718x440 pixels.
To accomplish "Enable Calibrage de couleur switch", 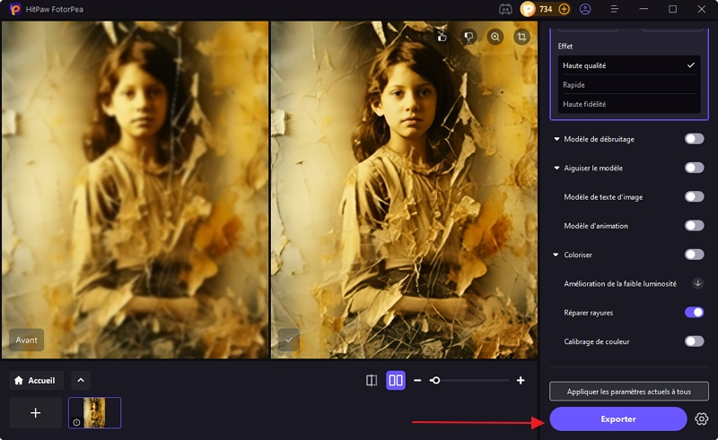I will click(694, 341).
